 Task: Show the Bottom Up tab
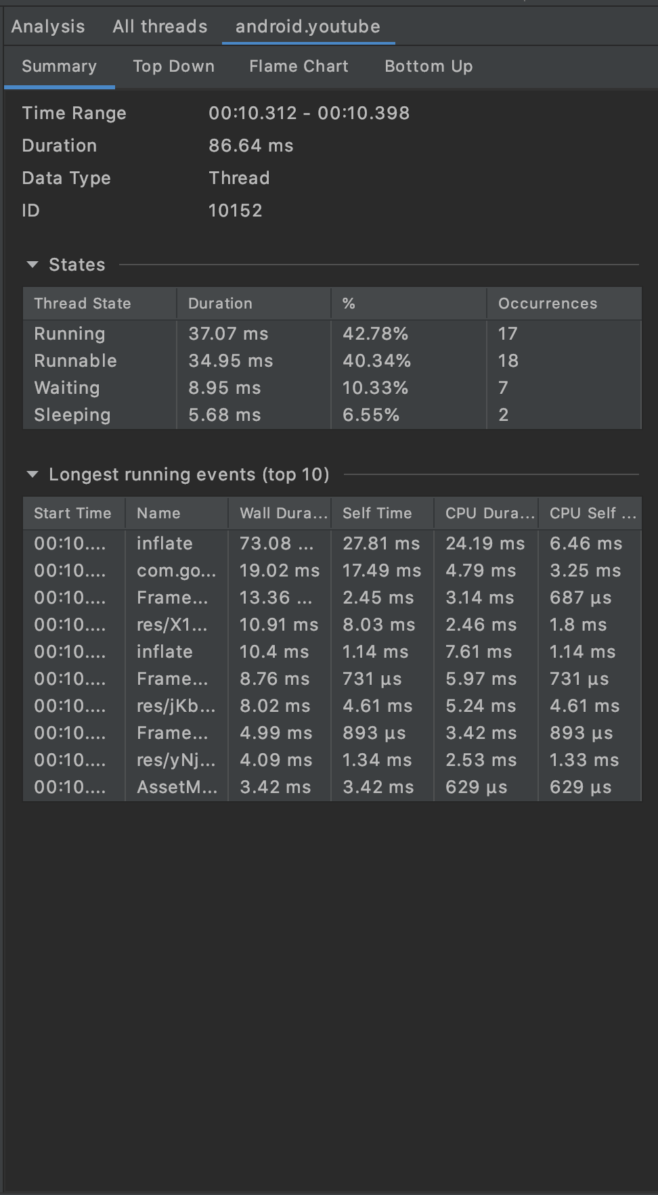pyautogui.click(x=429, y=66)
